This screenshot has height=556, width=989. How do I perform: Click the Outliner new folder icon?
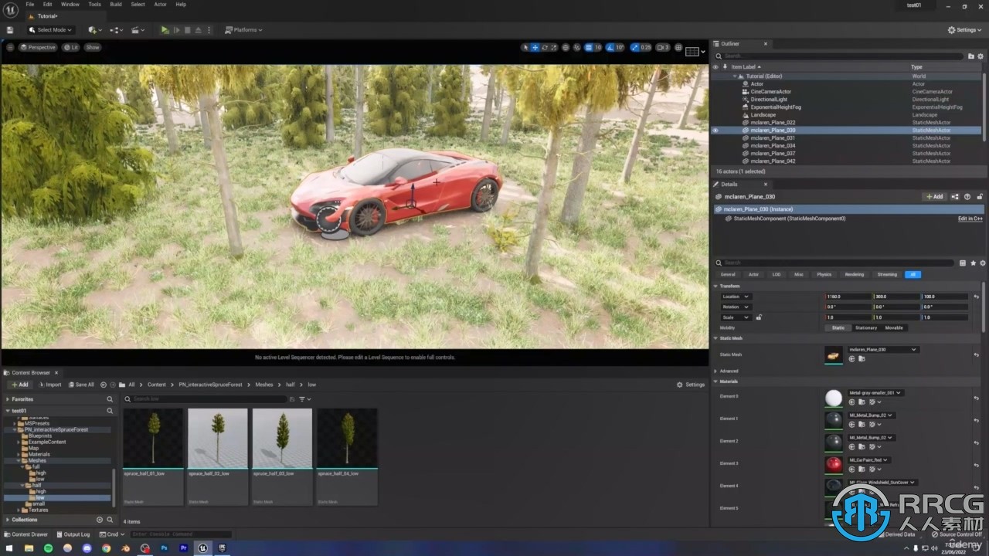pyautogui.click(x=971, y=56)
